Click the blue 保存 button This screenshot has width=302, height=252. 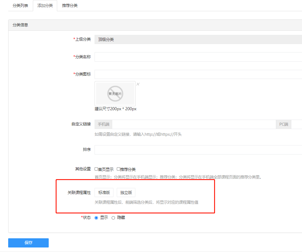point(29,243)
